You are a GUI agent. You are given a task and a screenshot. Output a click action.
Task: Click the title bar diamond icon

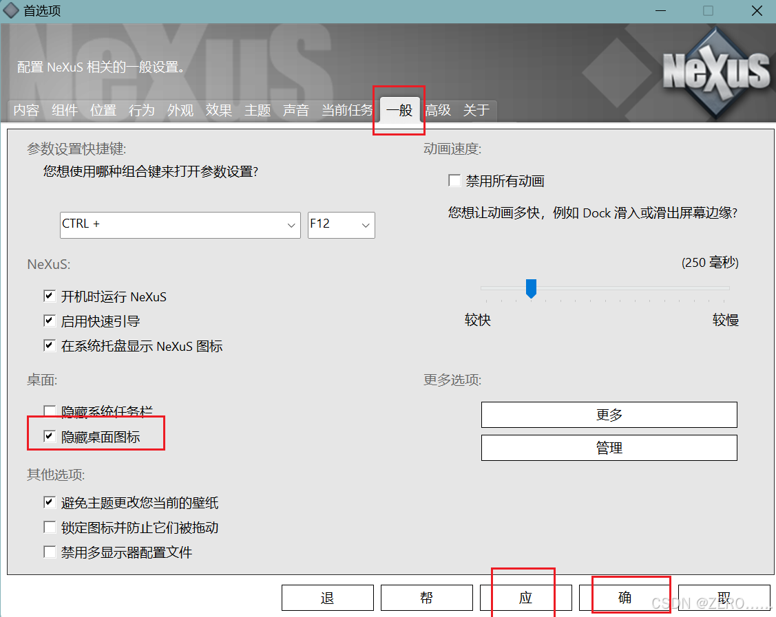(x=11, y=10)
